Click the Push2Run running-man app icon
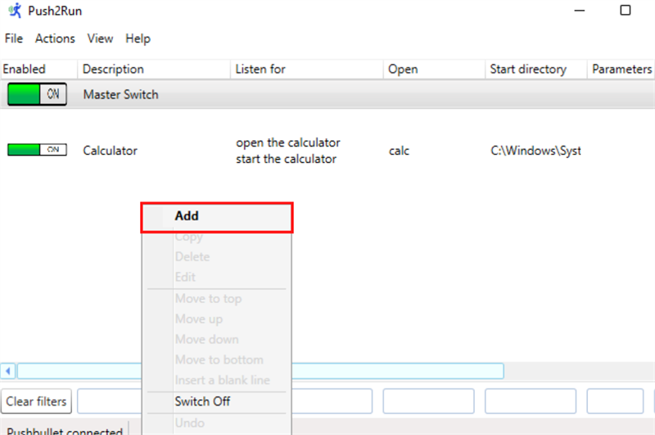This screenshot has width=655, height=435. pyautogui.click(x=15, y=11)
